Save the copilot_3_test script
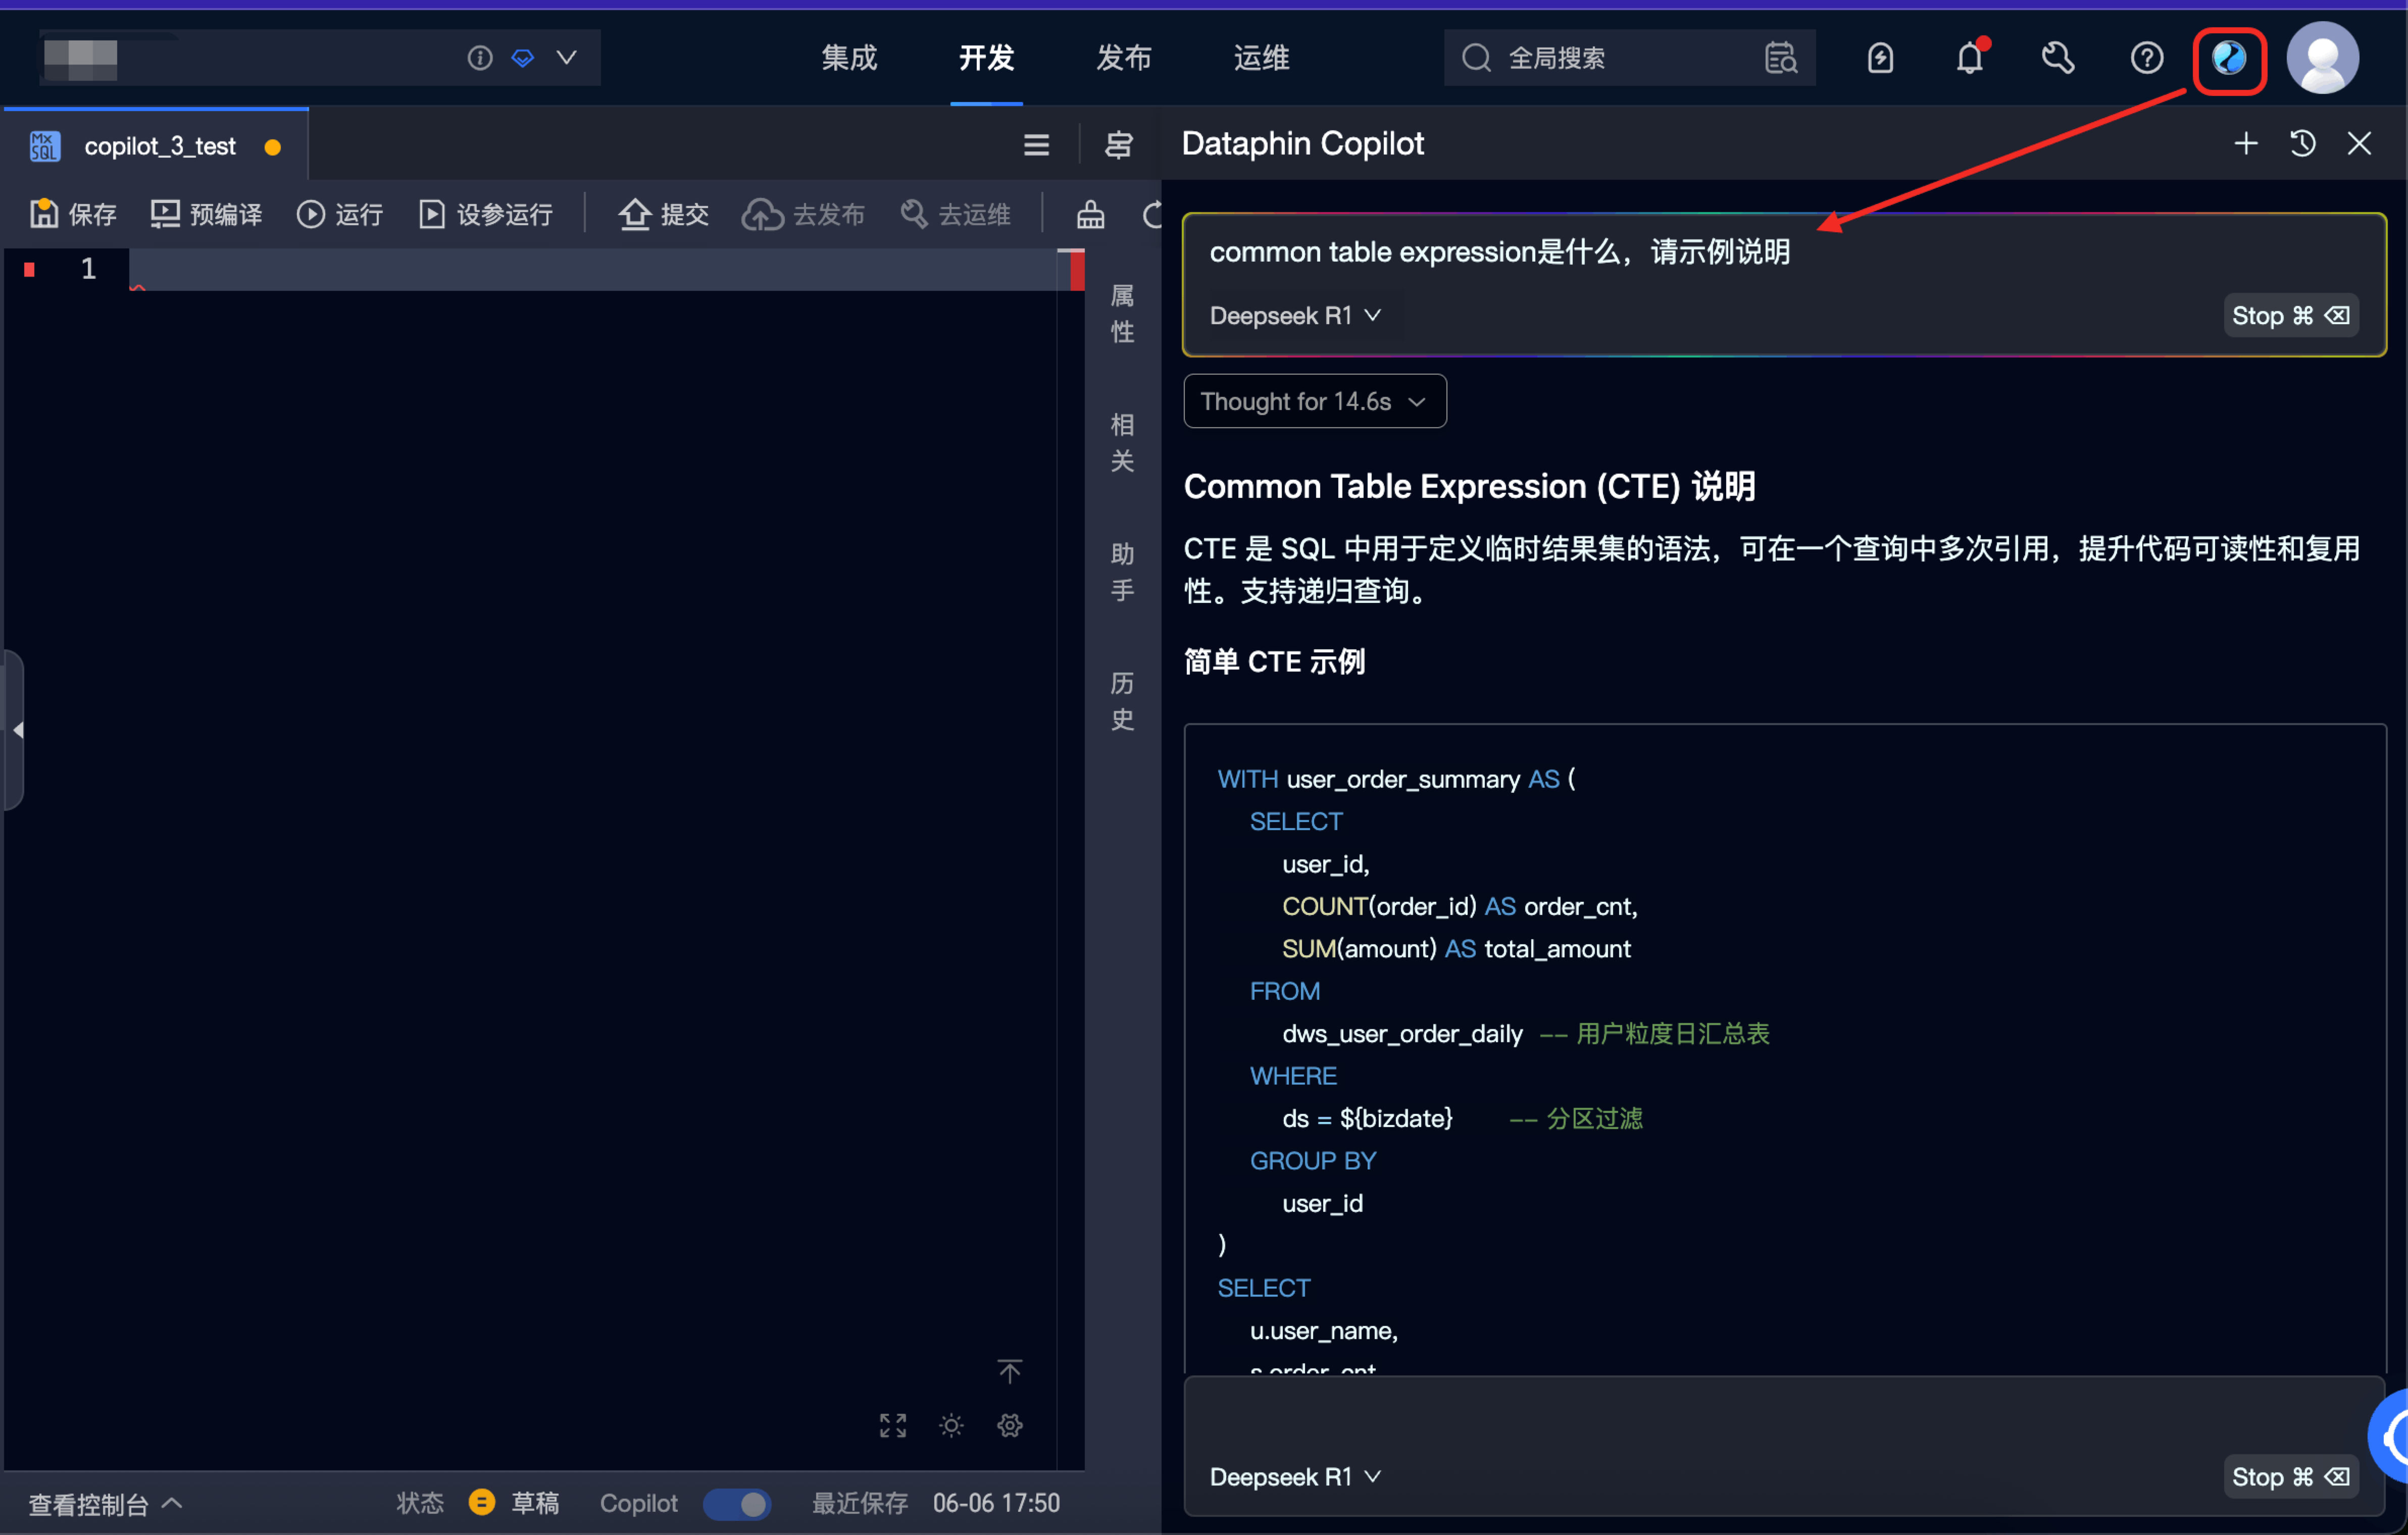The image size is (2408, 1535). pyautogui.click(x=71, y=213)
